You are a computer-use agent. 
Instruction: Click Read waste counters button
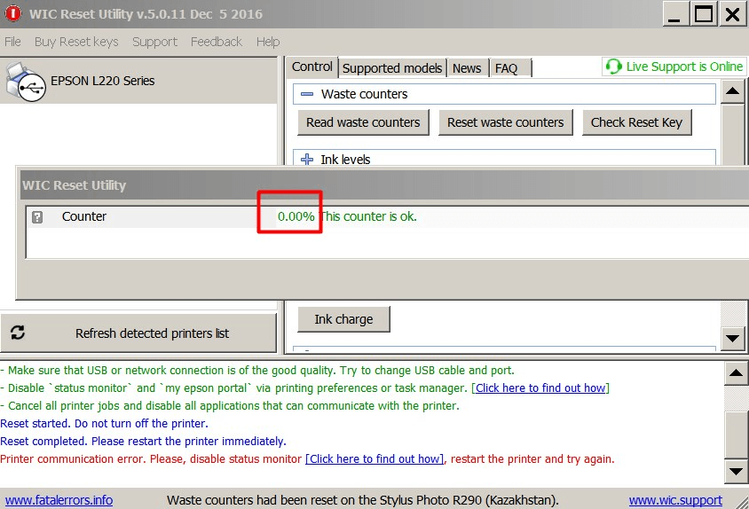point(363,122)
